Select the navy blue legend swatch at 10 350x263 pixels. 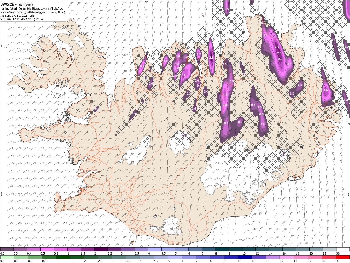244,257
